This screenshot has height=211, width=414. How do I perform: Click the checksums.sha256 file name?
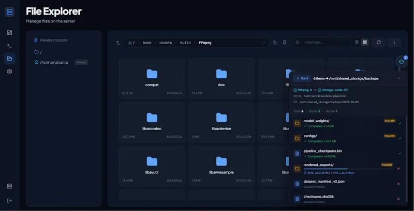318,196
